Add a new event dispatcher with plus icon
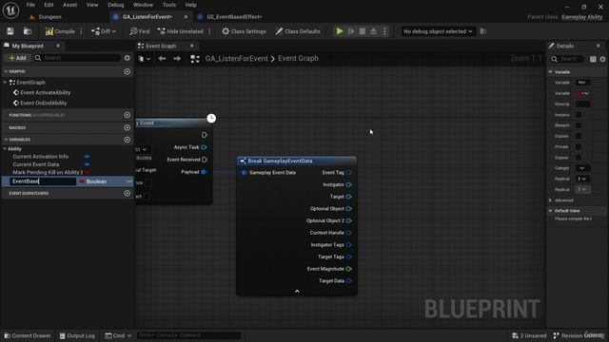The height and width of the screenshot is (342, 609). [x=127, y=193]
